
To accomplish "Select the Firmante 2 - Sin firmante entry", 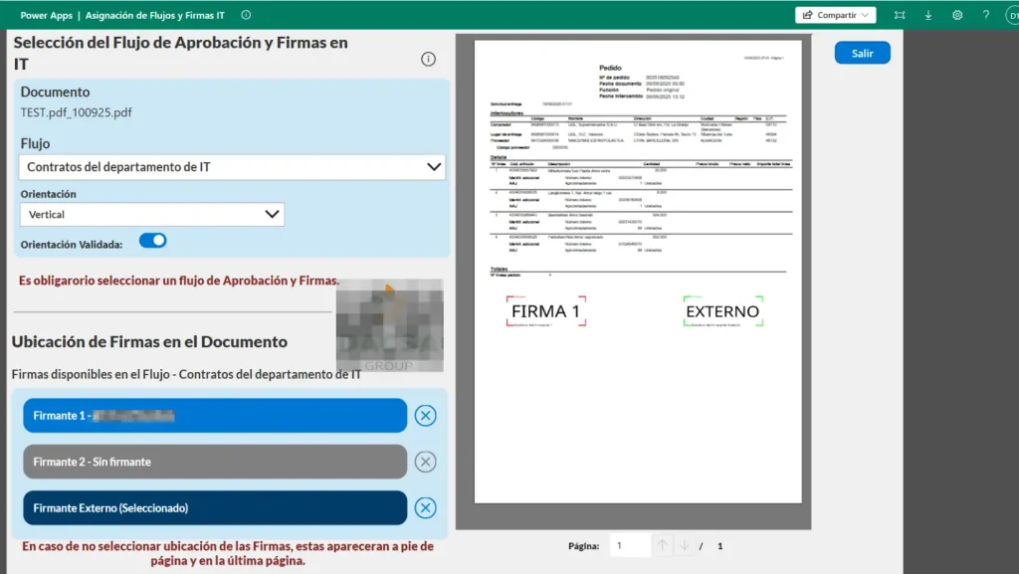I will [214, 462].
